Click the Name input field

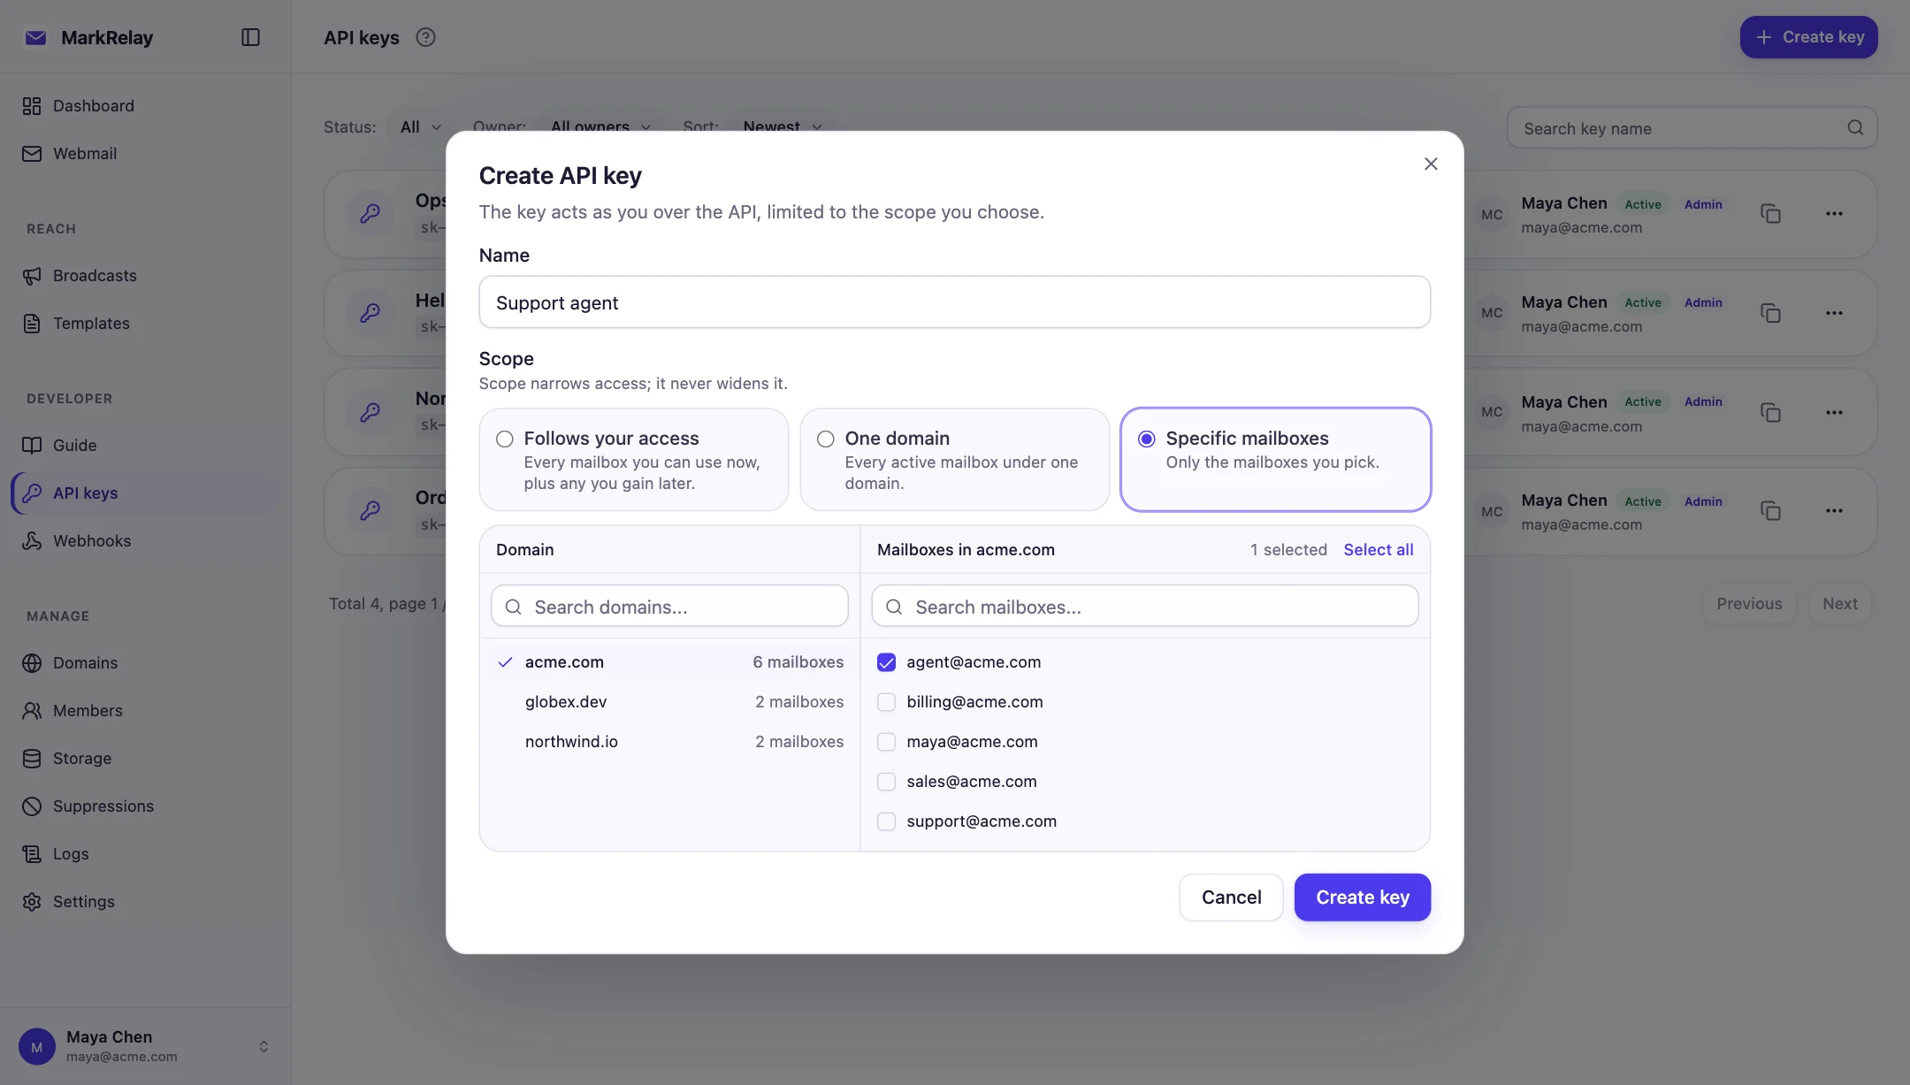(954, 302)
